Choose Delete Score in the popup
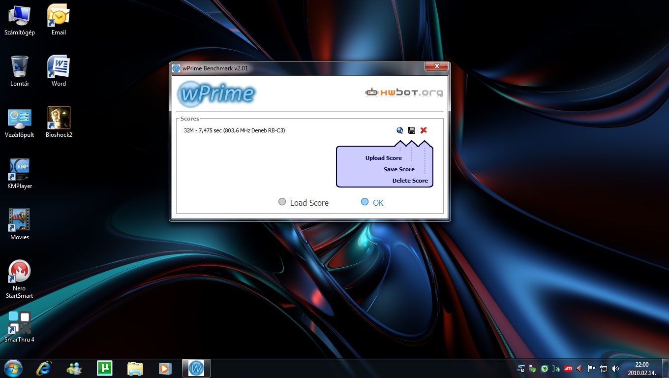 [x=410, y=181]
